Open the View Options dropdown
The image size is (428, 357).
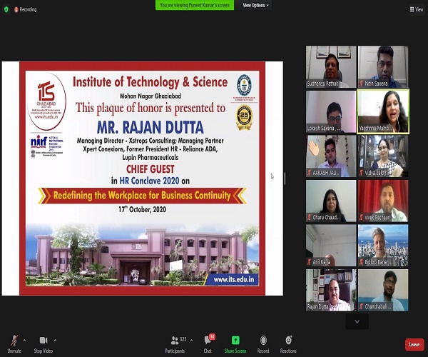coord(255,5)
